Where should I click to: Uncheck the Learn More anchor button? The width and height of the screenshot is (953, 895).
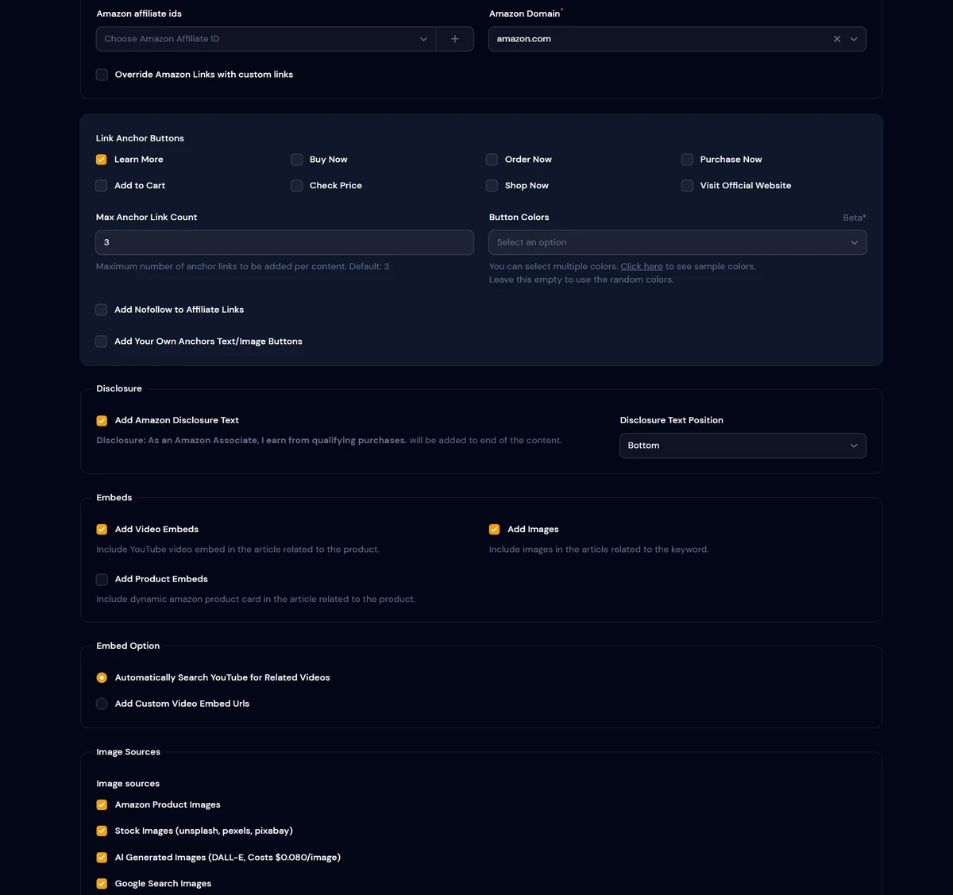(x=102, y=160)
